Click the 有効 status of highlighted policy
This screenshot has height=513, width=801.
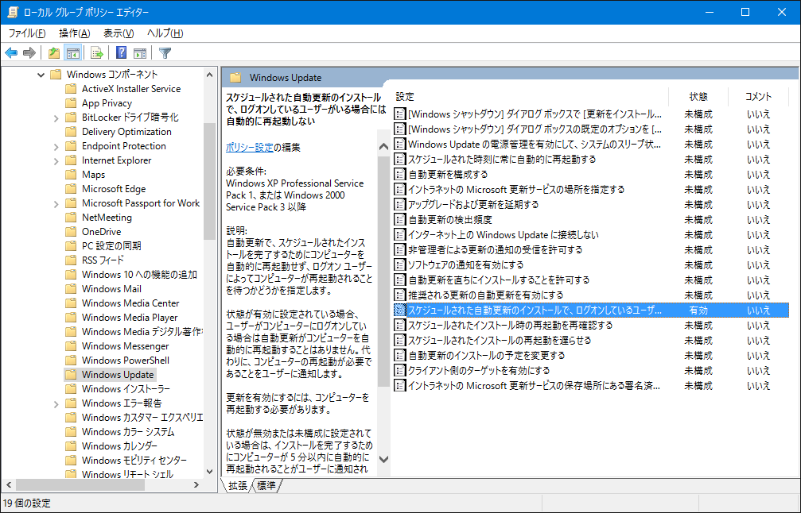coord(698,310)
